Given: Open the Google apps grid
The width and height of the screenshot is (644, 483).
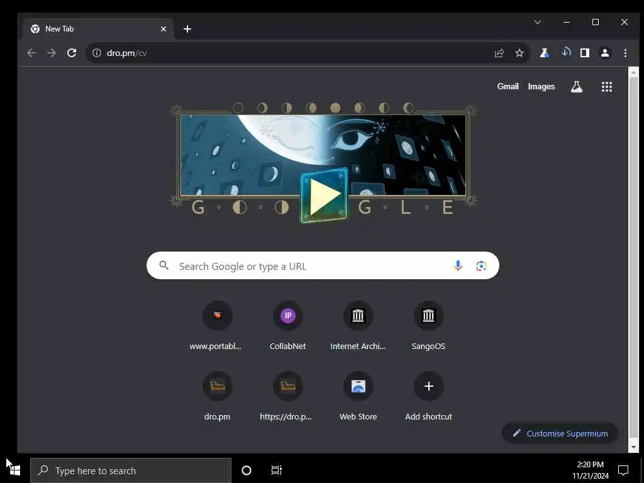Looking at the screenshot, I should point(607,87).
